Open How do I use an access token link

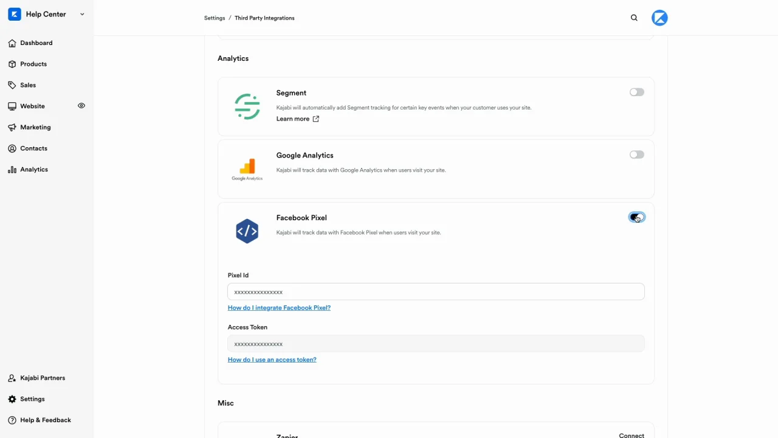click(x=272, y=360)
